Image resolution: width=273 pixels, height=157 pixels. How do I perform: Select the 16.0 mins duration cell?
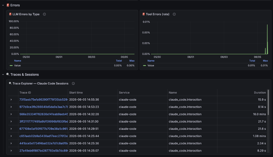point(259,114)
